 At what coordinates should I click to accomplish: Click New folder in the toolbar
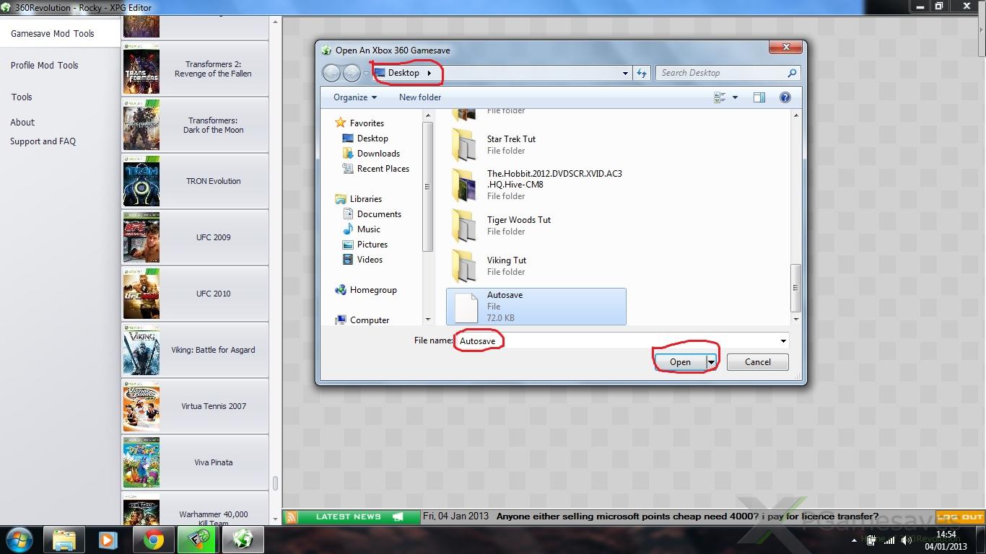click(x=419, y=97)
